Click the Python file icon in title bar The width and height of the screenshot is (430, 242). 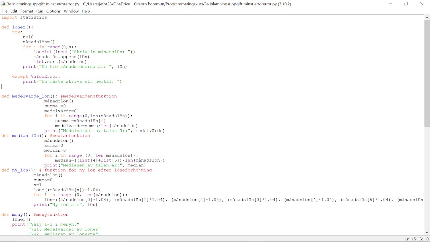click(x=3, y=4)
